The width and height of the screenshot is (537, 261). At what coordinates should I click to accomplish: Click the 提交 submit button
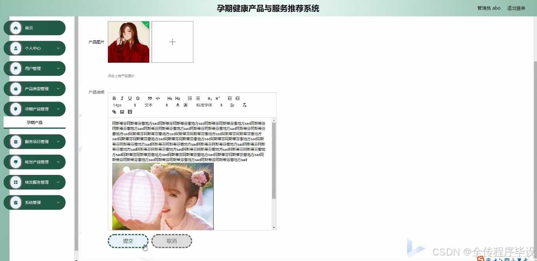tap(128, 241)
